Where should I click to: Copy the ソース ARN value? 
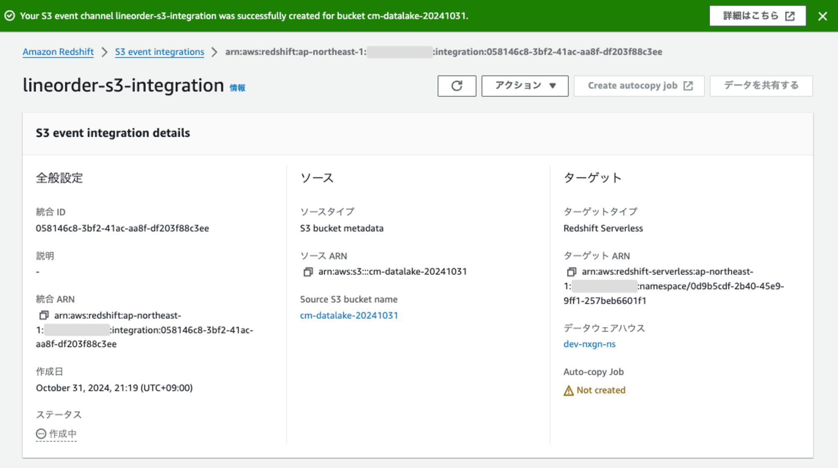click(x=308, y=272)
